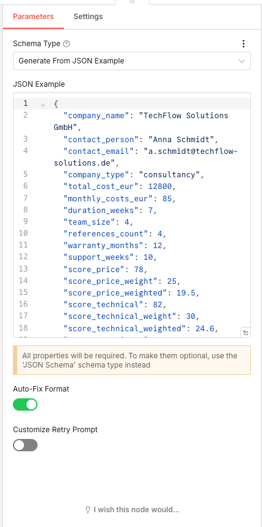Click the Schema Type help question-mark icon
262x527 pixels.
click(x=66, y=44)
